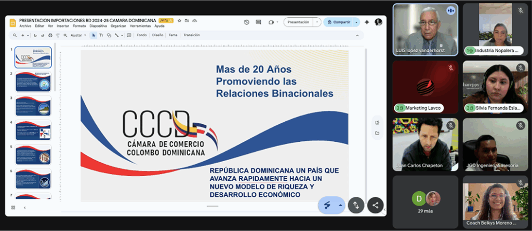Select the Line tool

point(116,35)
